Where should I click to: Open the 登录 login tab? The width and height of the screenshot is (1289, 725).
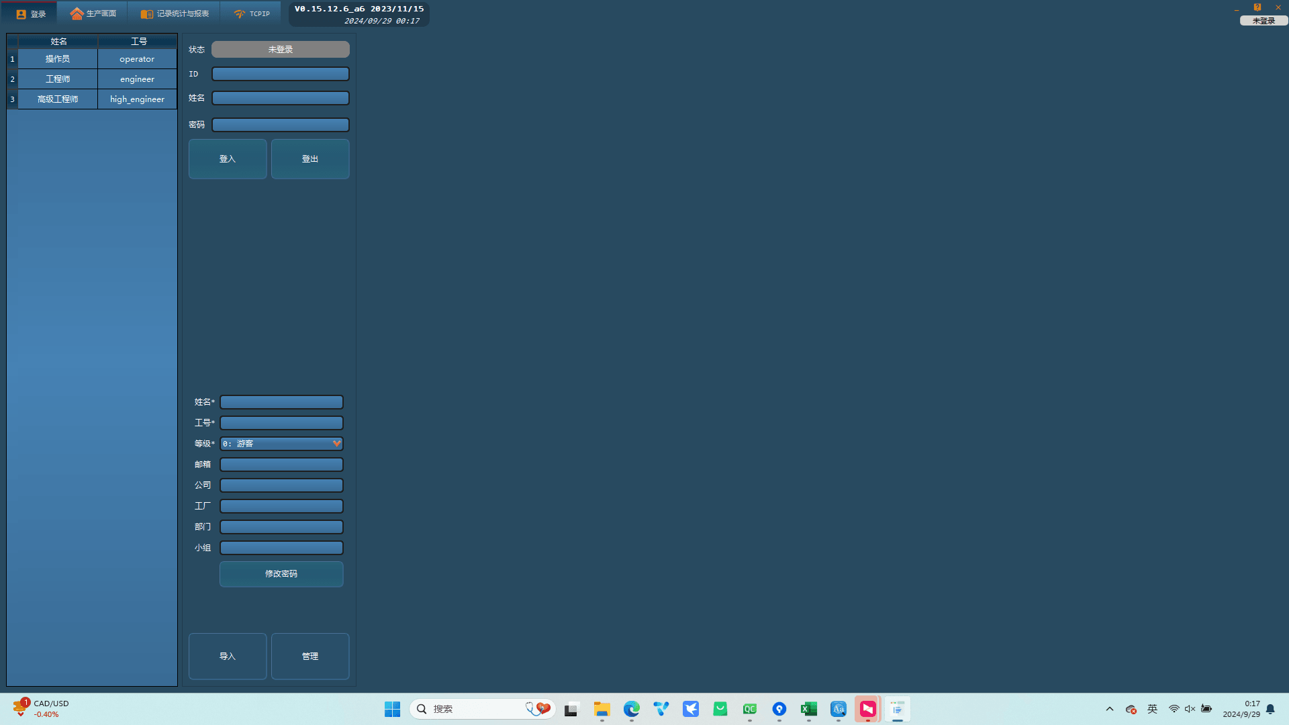(31, 13)
